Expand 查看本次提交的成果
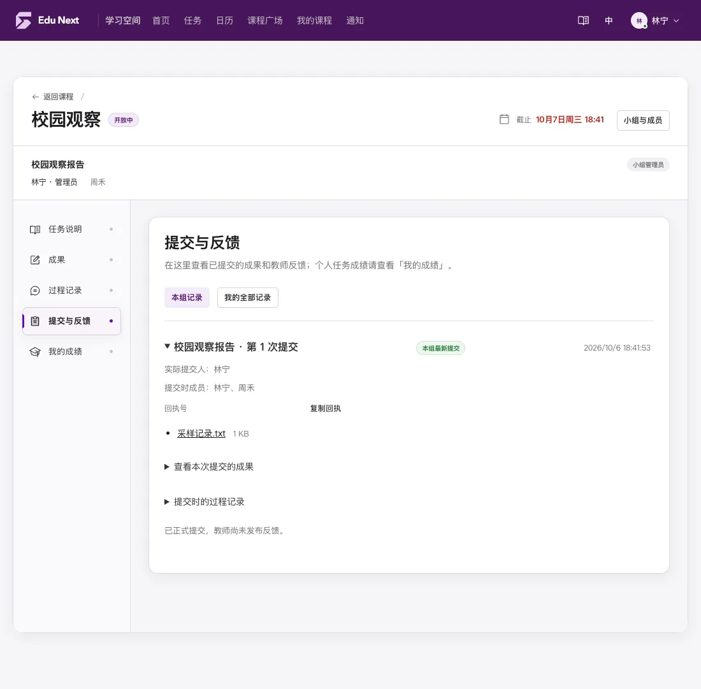The height and width of the screenshot is (689, 701). point(209,467)
